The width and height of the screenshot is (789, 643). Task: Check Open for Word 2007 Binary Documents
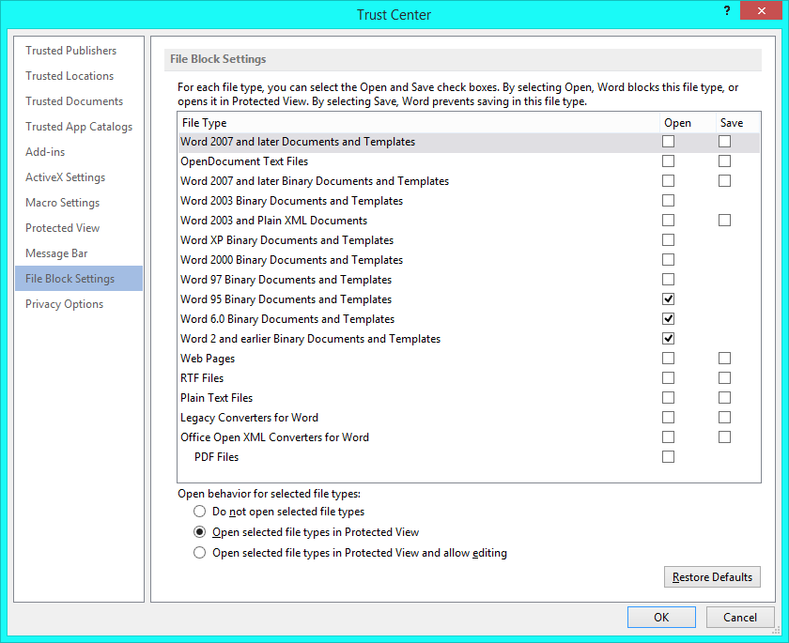(x=668, y=181)
